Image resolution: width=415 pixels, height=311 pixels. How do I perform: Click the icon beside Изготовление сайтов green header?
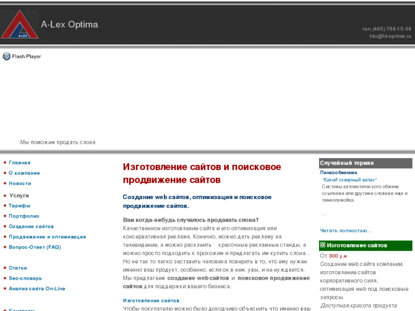(x=323, y=245)
